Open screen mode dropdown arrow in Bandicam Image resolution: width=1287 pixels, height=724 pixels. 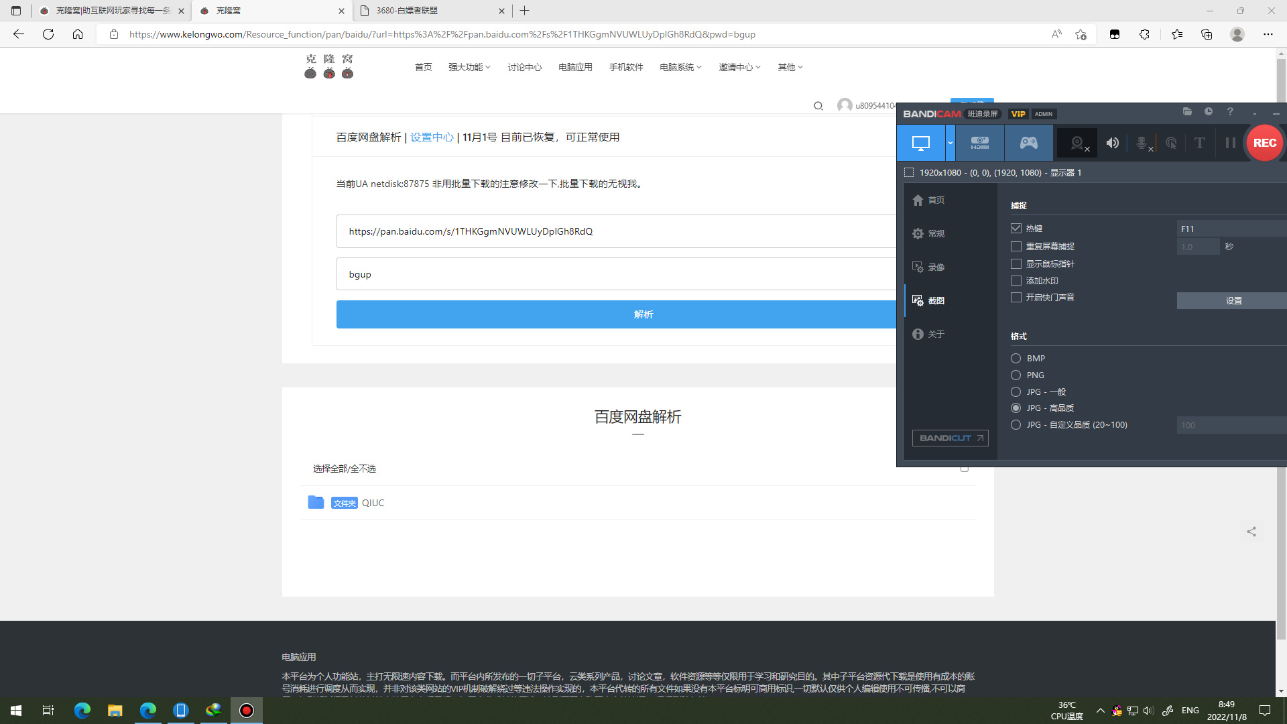(x=951, y=143)
